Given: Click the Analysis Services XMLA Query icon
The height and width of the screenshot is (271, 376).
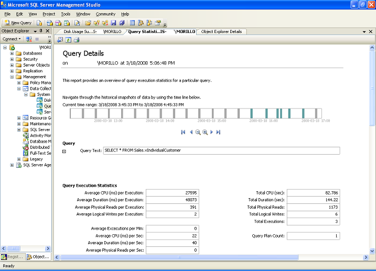Looking at the screenshot, I should point(67,23).
